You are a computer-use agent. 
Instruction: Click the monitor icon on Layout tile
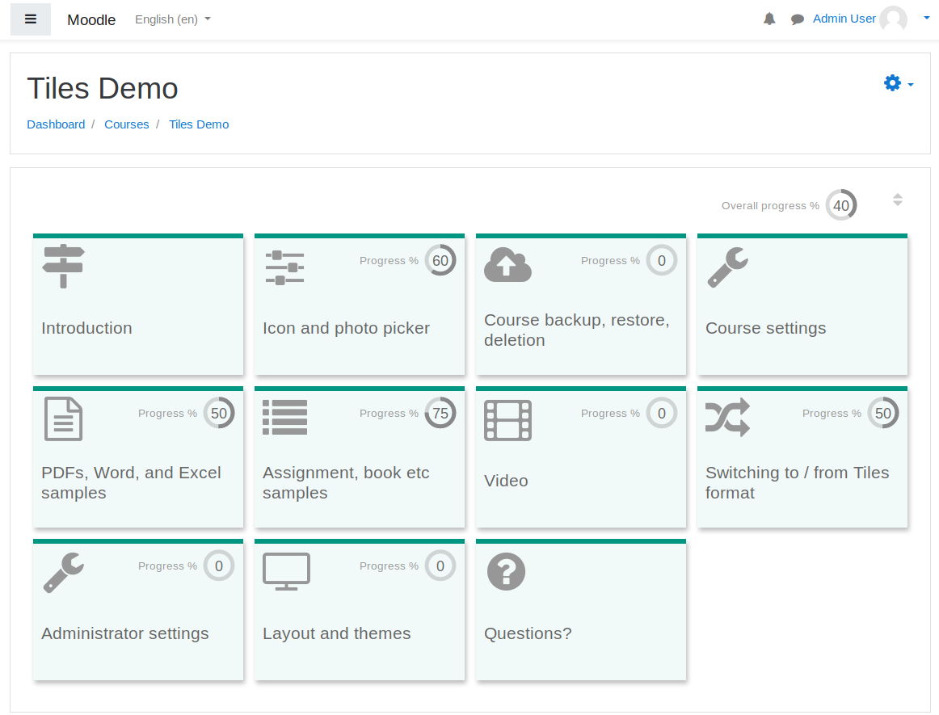pyautogui.click(x=286, y=571)
